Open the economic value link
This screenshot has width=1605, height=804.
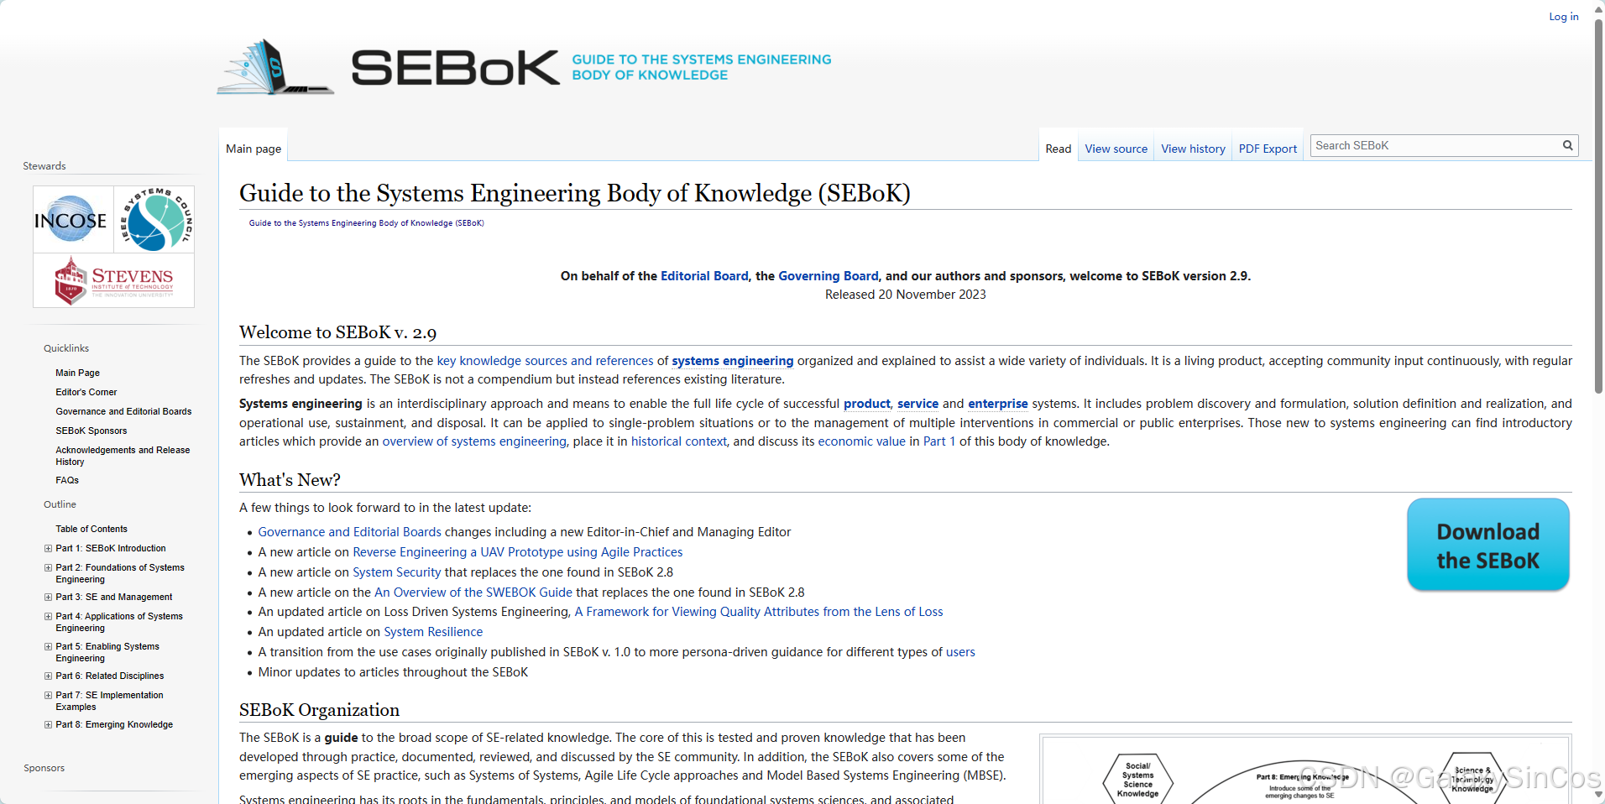[x=862, y=441]
